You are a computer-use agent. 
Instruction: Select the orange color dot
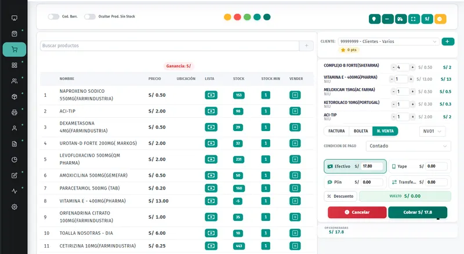[x=227, y=17]
